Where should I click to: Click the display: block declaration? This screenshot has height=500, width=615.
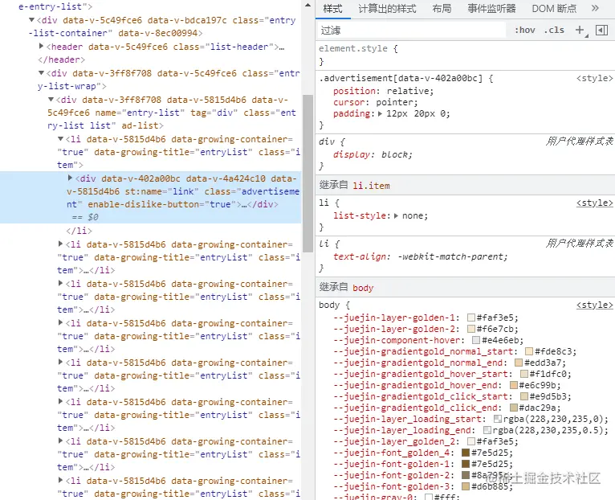(x=373, y=155)
